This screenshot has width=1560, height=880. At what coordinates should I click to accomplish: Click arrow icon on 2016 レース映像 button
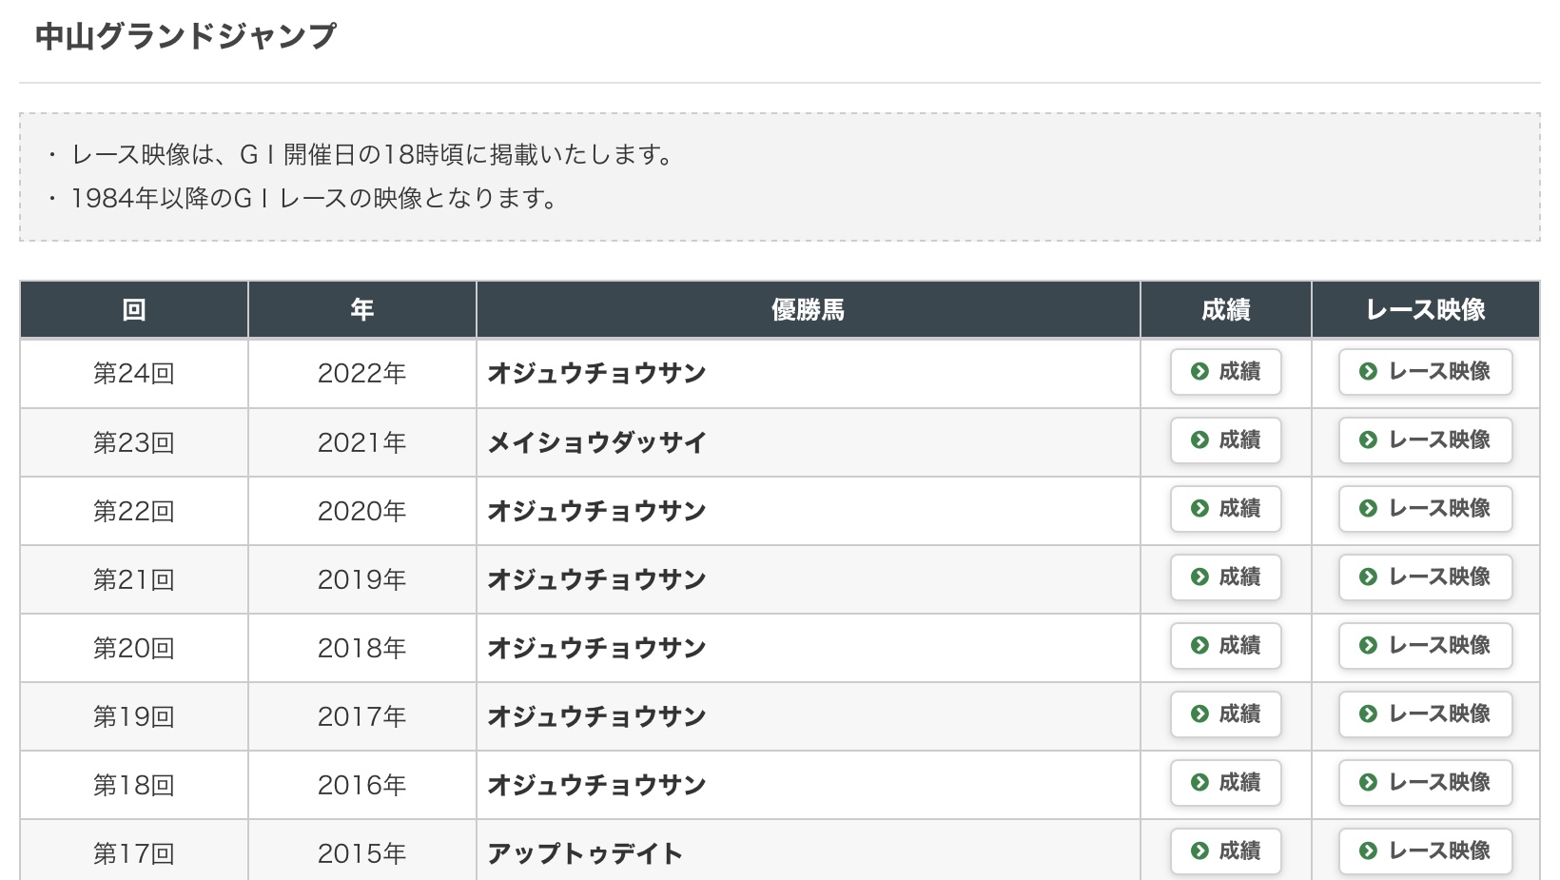click(1368, 783)
